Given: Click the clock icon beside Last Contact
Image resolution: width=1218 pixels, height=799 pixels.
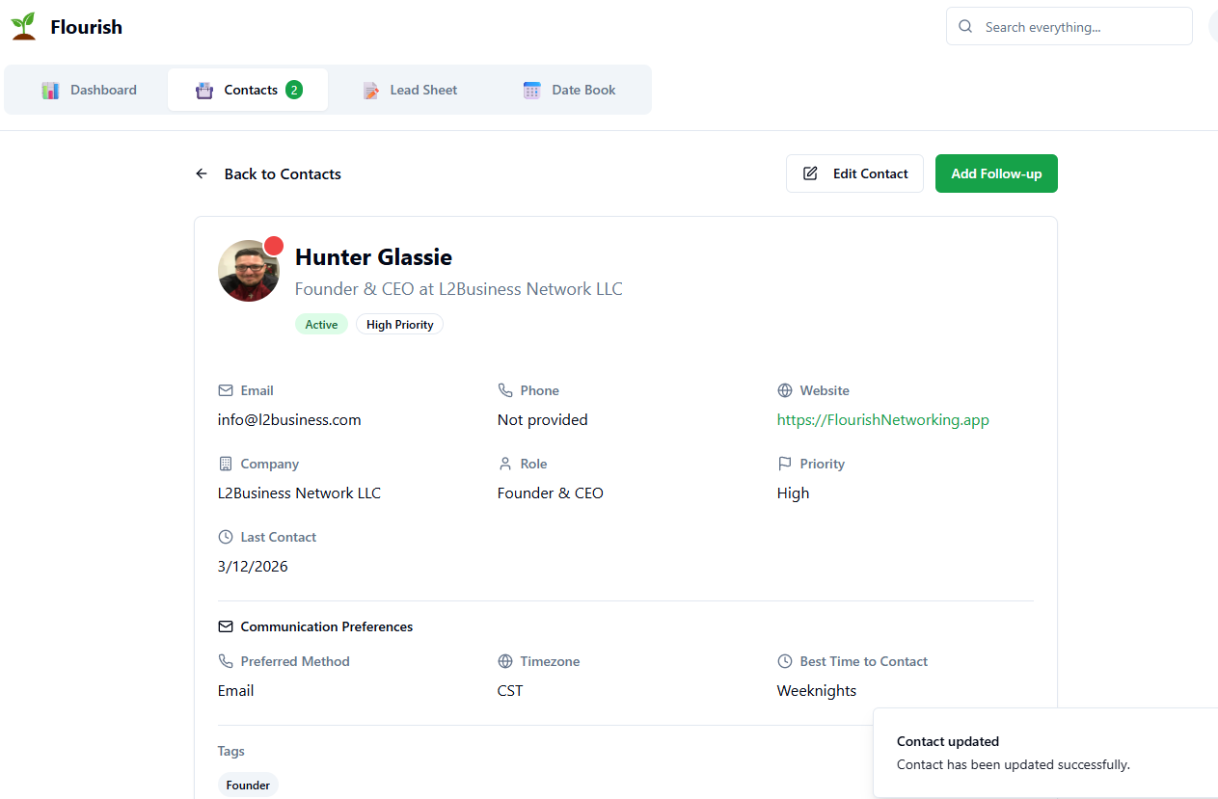Looking at the screenshot, I should [x=226, y=537].
